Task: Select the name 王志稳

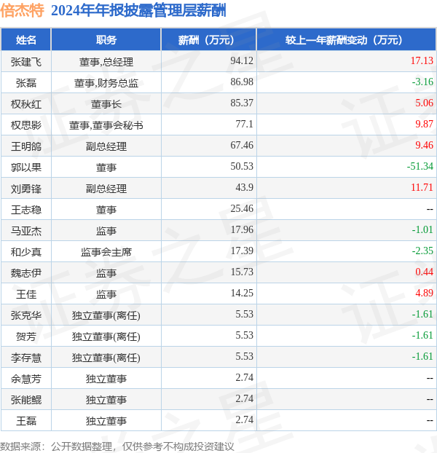Action: (x=26, y=210)
